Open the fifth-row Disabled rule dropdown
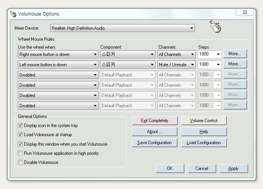 coord(58,95)
